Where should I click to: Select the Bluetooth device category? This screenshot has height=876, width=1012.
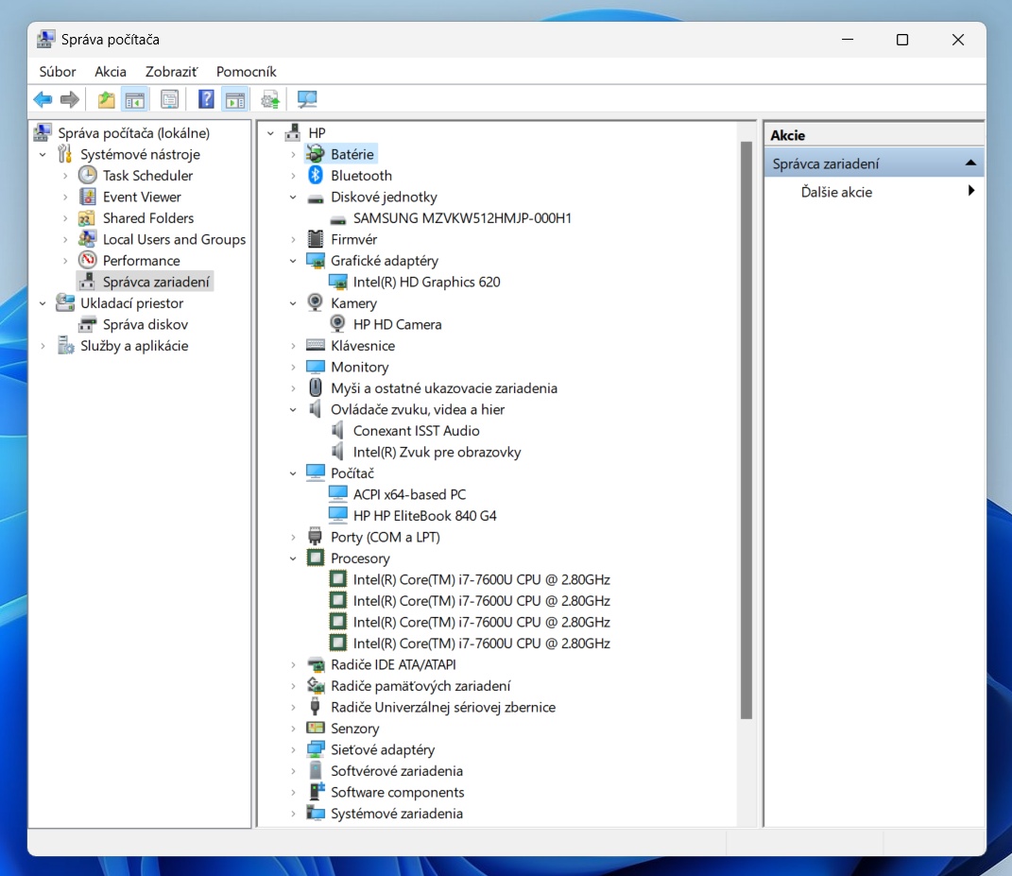[361, 176]
